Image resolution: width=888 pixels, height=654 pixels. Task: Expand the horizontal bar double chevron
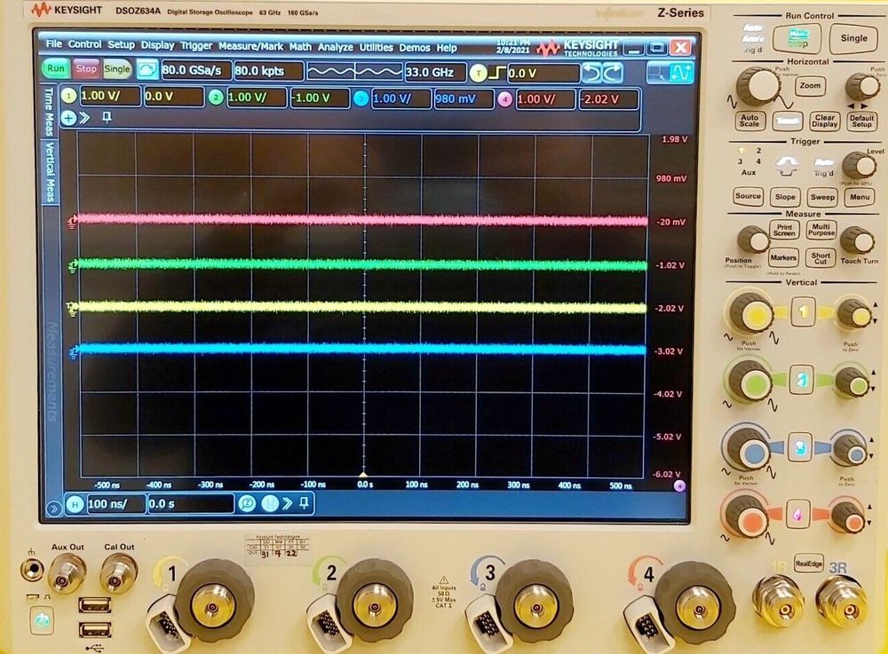coord(287,503)
